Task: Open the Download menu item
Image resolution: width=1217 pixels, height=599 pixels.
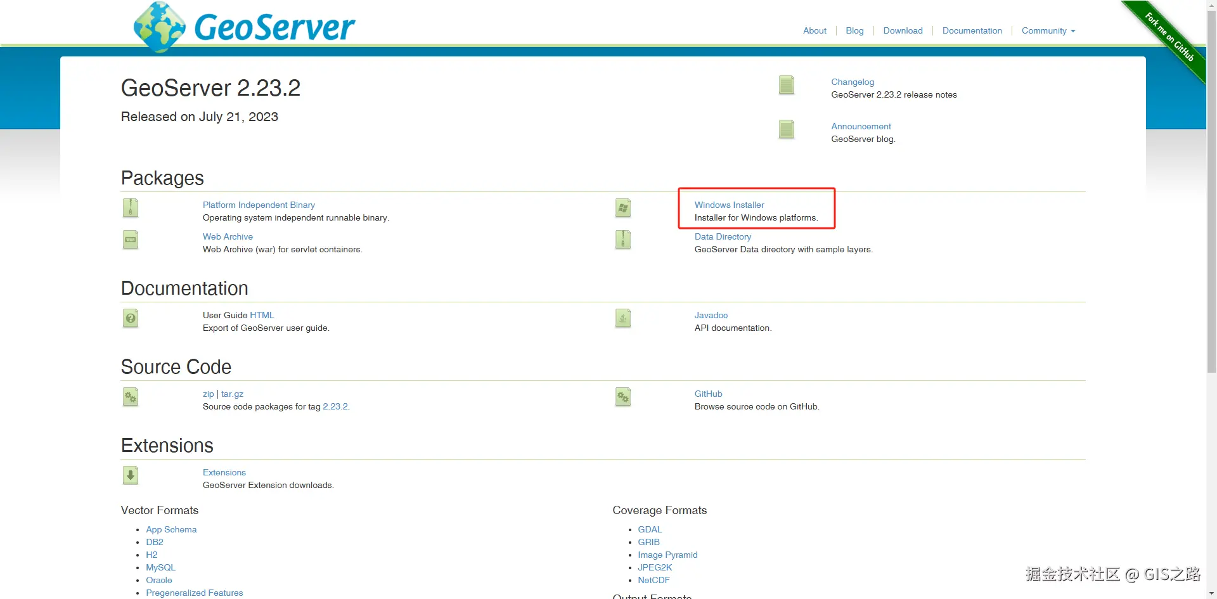Action: tap(903, 30)
